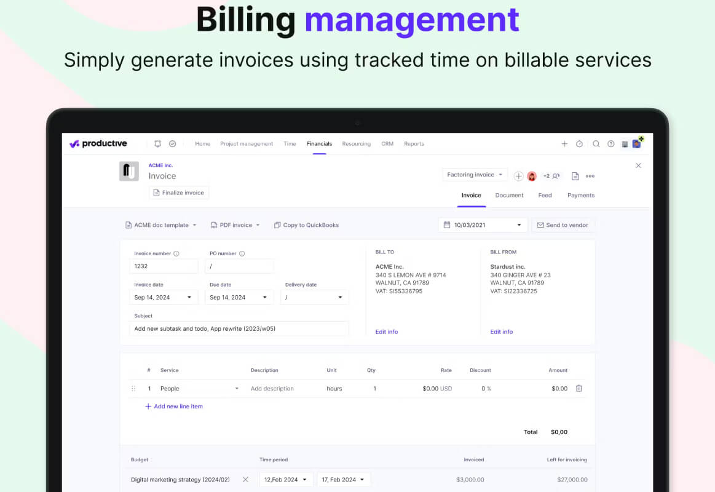Click Copy to QuickBooks
The height and width of the screenshot is (492, 715).
click(x=306, y=225)
